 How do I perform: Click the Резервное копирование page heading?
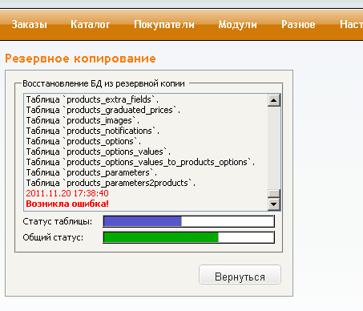[x=80, y=59]
